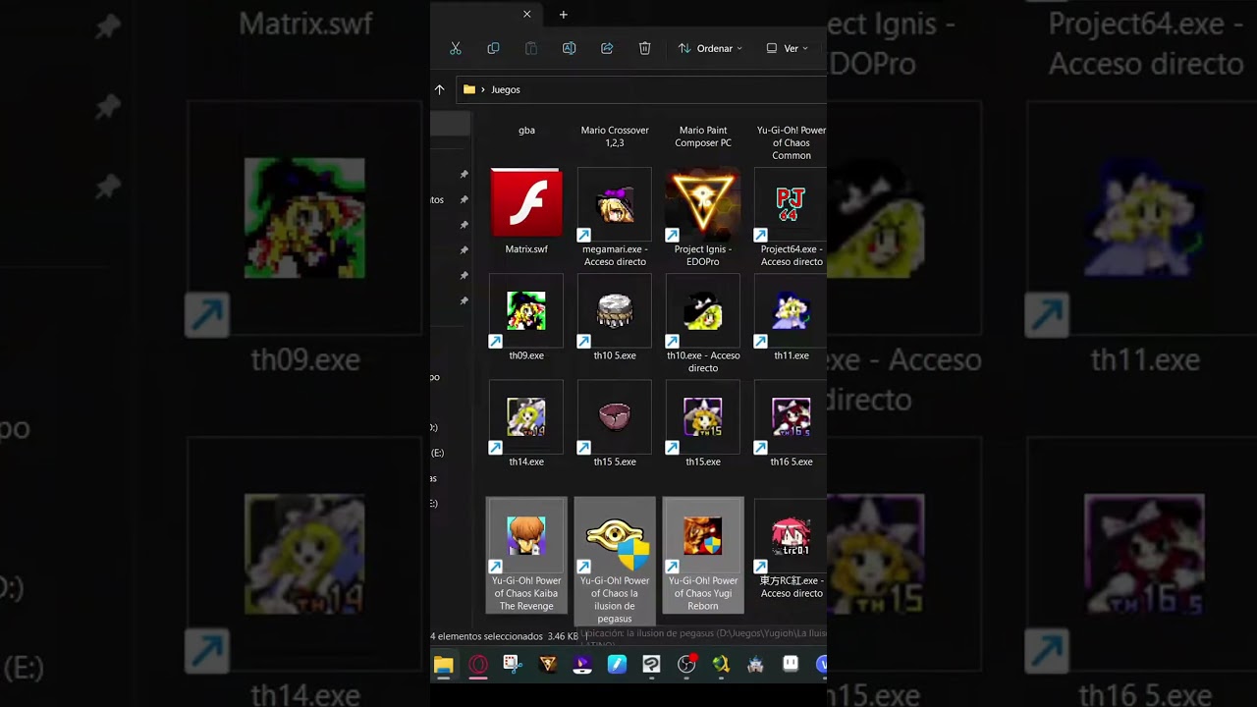
Task: Click Yu-Gi-Oh! Power of Chaos Common label
Action: [x=792, y=142]
